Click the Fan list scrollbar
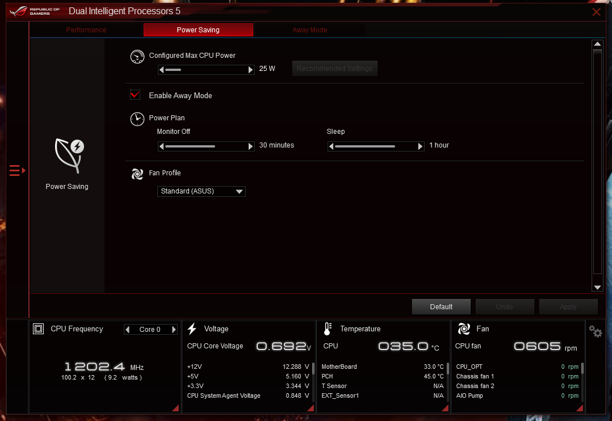Viewport: 612px width, 421px height. pyautogui.click(x=582, y=382)
